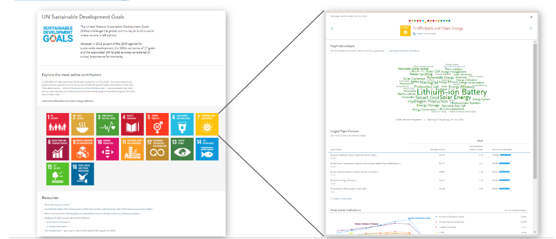
Task: Click the 'Solar Collector' keyphrase in the word cloud
Action: click(x=414, y=79)
